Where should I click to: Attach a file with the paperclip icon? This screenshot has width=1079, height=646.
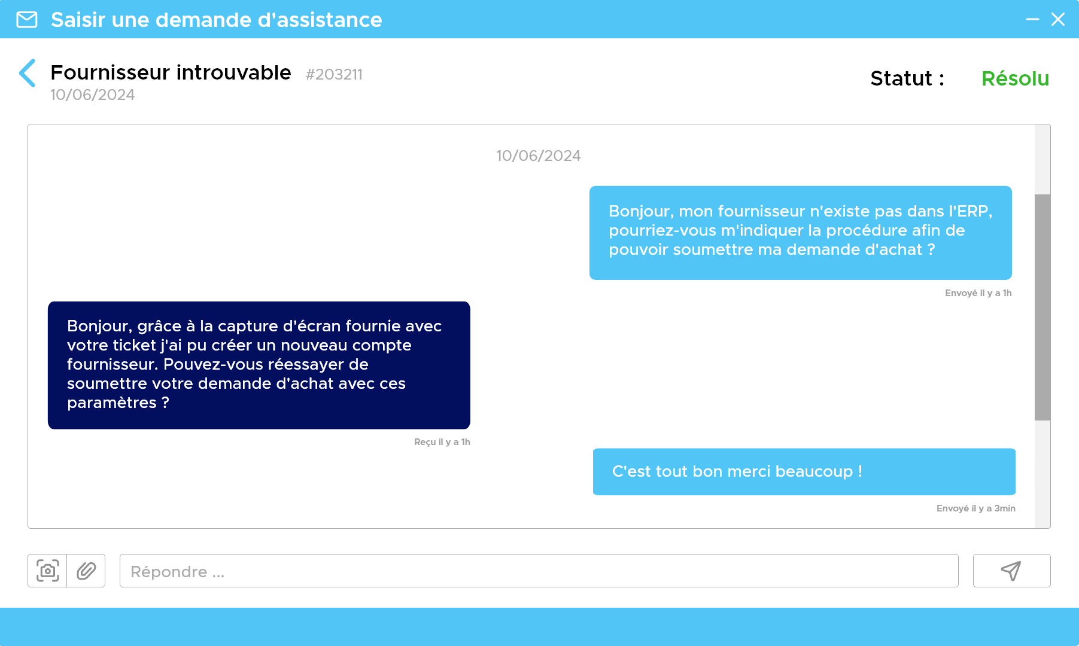(86, 571)
